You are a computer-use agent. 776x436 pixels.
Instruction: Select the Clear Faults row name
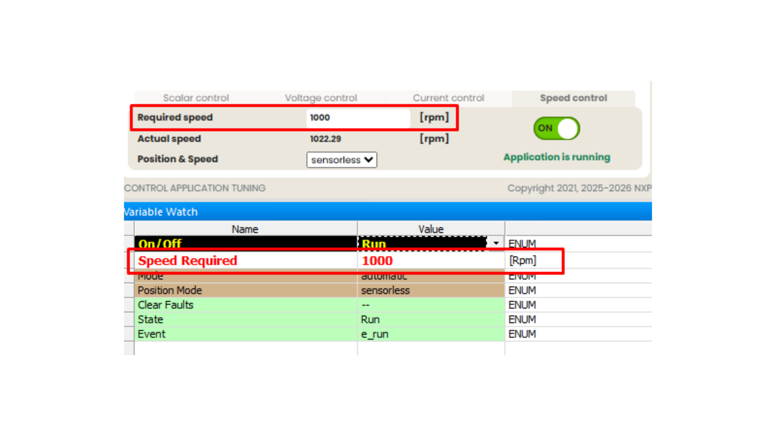point(246,305)
